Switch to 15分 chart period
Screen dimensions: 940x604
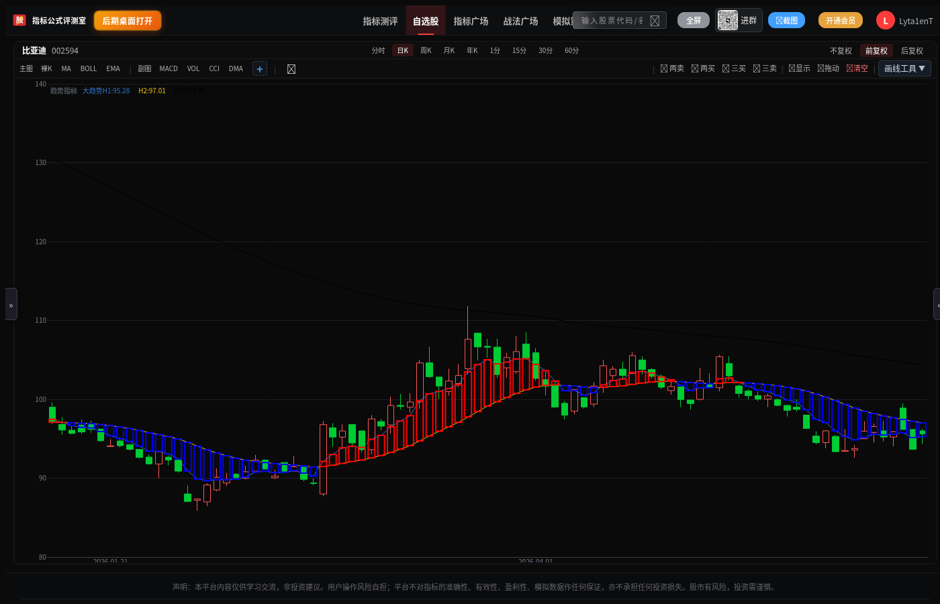pos(519,50)
